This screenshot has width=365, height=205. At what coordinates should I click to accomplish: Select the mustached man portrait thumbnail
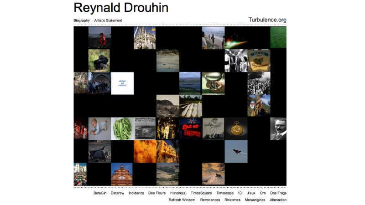pyautogui.click(x=278, y=129)
